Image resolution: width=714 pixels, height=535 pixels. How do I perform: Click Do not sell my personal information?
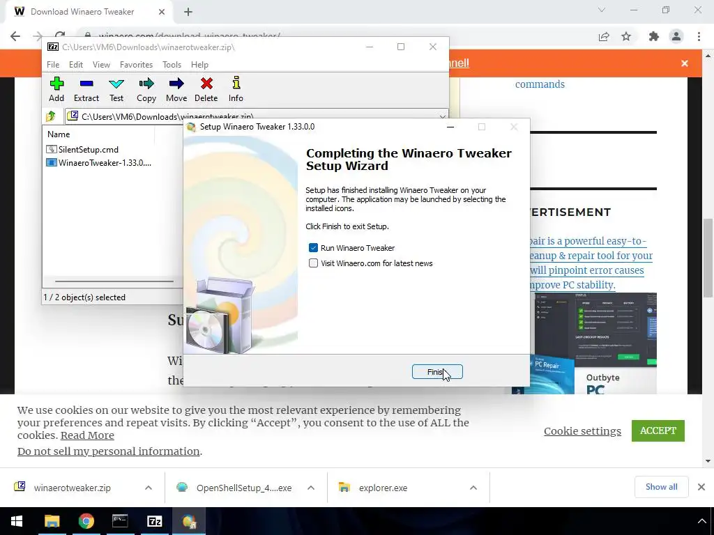click(x=108, y=451)
